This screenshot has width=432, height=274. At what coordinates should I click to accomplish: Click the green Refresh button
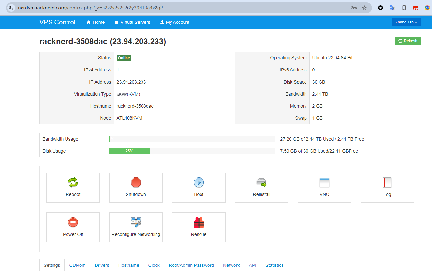tap(408, 41)
